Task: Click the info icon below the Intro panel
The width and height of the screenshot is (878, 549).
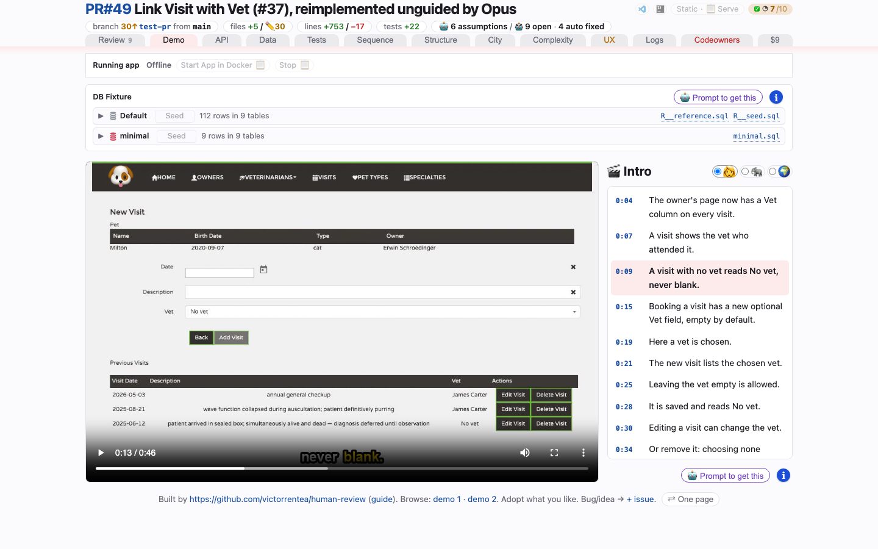Action: (x=783, y=475)
